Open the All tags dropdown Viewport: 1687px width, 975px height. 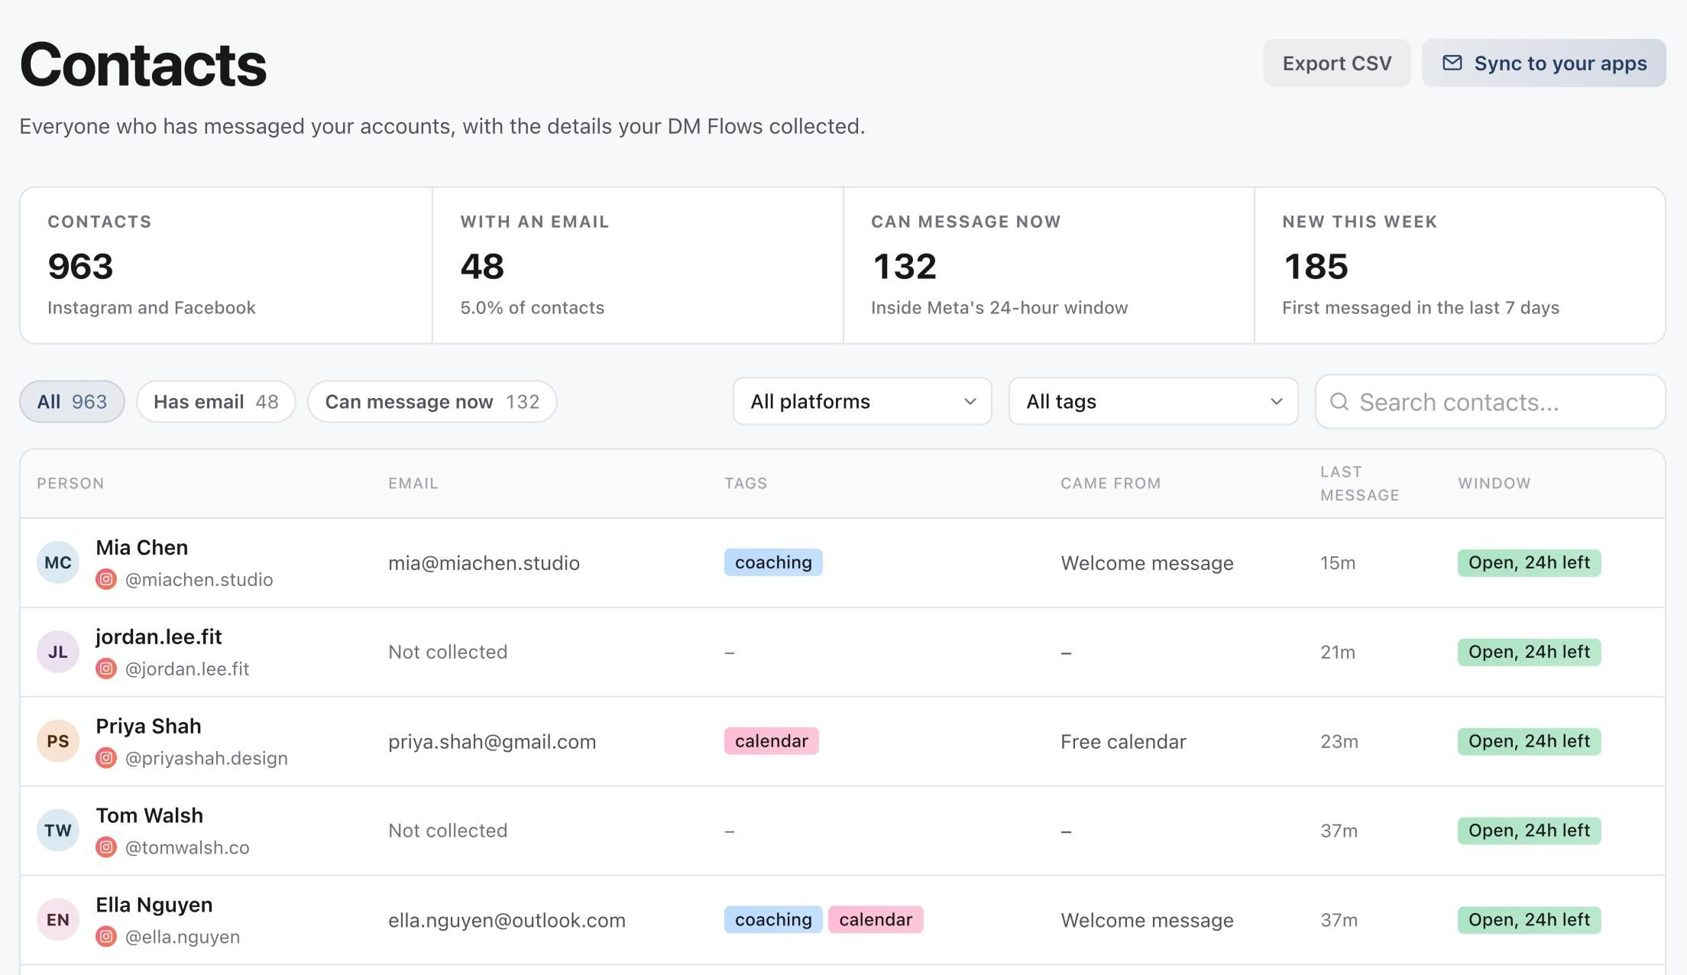pyautogui.click(x=1153, y=401)
